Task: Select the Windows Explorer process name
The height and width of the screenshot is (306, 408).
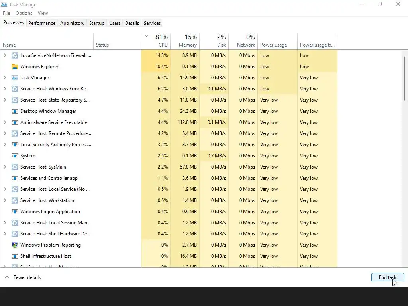Action: coord(39,67)
